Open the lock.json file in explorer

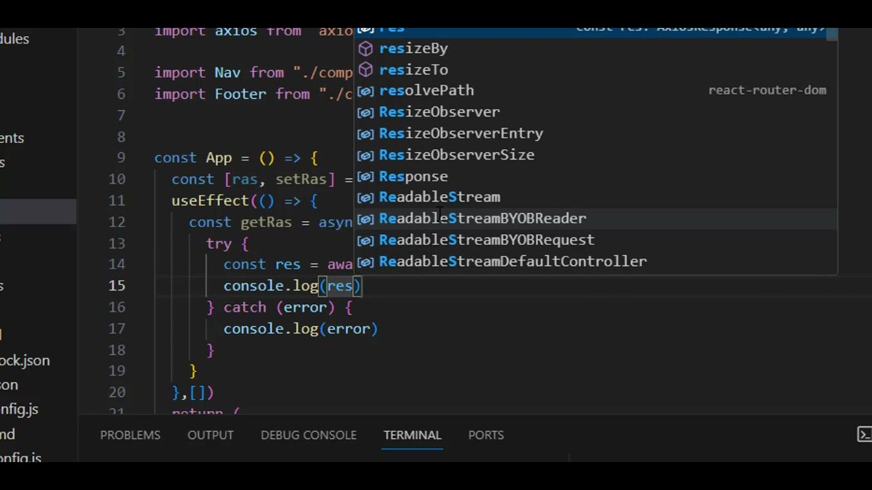coord(25,361)
